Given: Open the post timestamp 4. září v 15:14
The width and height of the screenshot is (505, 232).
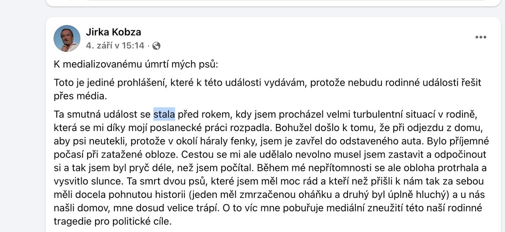Looking at the screenshot, I should 115,45.
